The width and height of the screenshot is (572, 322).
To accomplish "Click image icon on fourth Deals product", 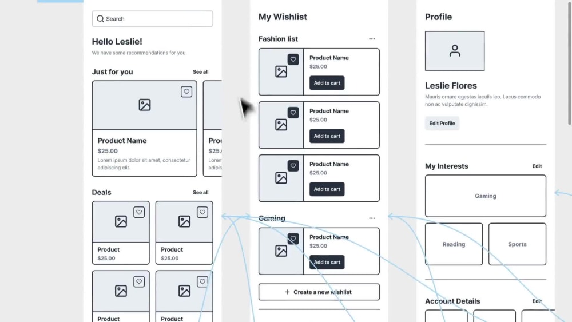I will pos(184,291).
